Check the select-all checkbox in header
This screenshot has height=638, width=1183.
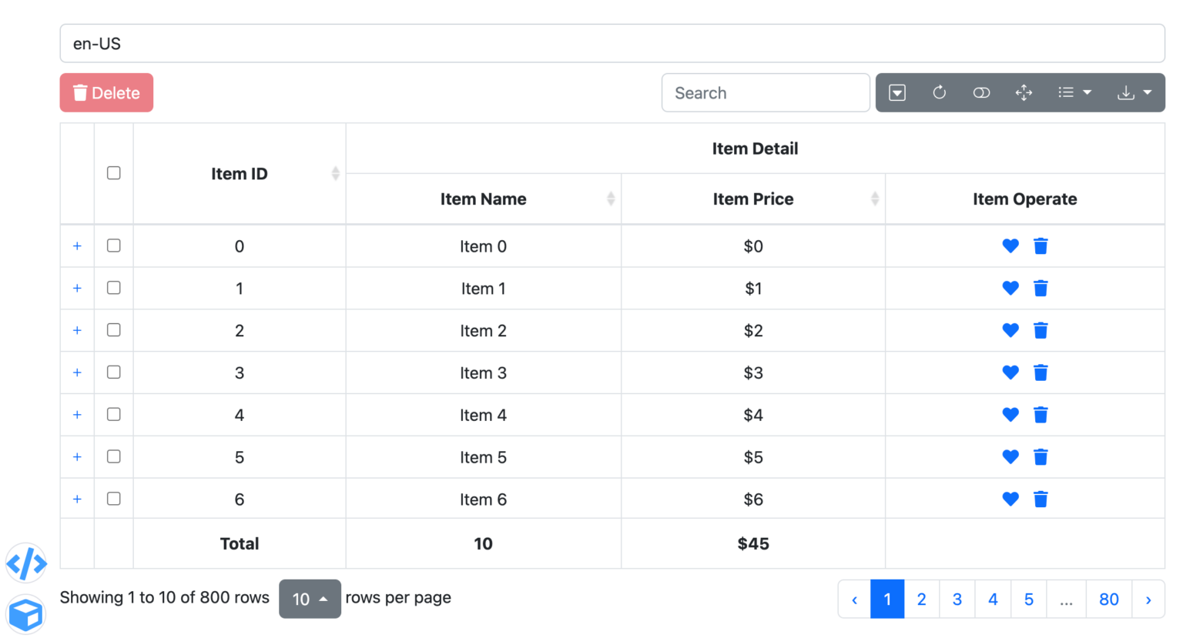[114, 173]
